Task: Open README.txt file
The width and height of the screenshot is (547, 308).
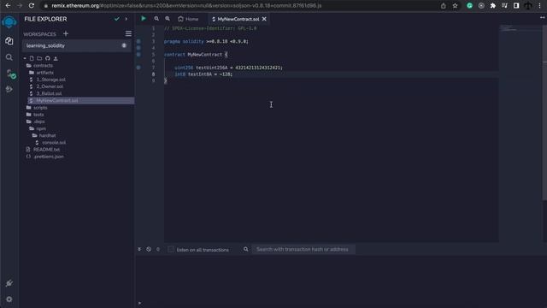Action: 46,150
